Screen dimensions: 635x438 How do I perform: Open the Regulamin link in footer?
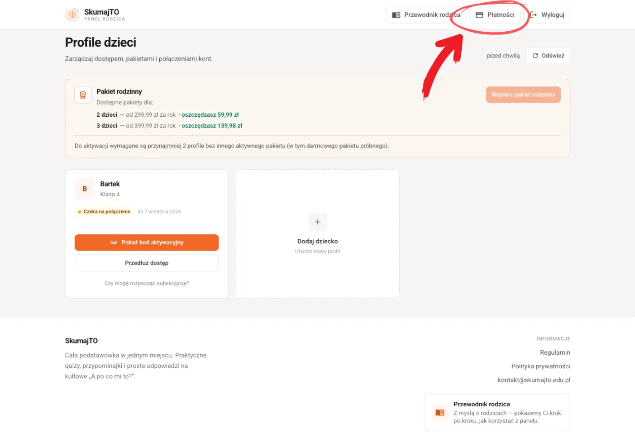(x=555, y=352)
